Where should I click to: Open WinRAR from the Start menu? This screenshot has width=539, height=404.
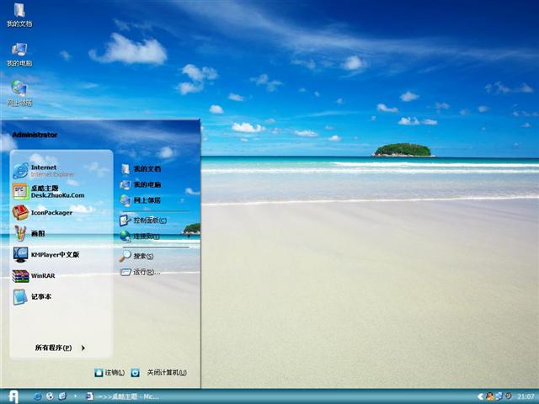coord(42,275)
